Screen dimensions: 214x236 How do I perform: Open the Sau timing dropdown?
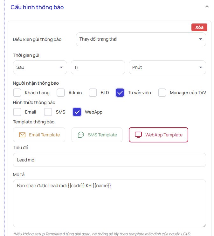(x=40, y=67)
